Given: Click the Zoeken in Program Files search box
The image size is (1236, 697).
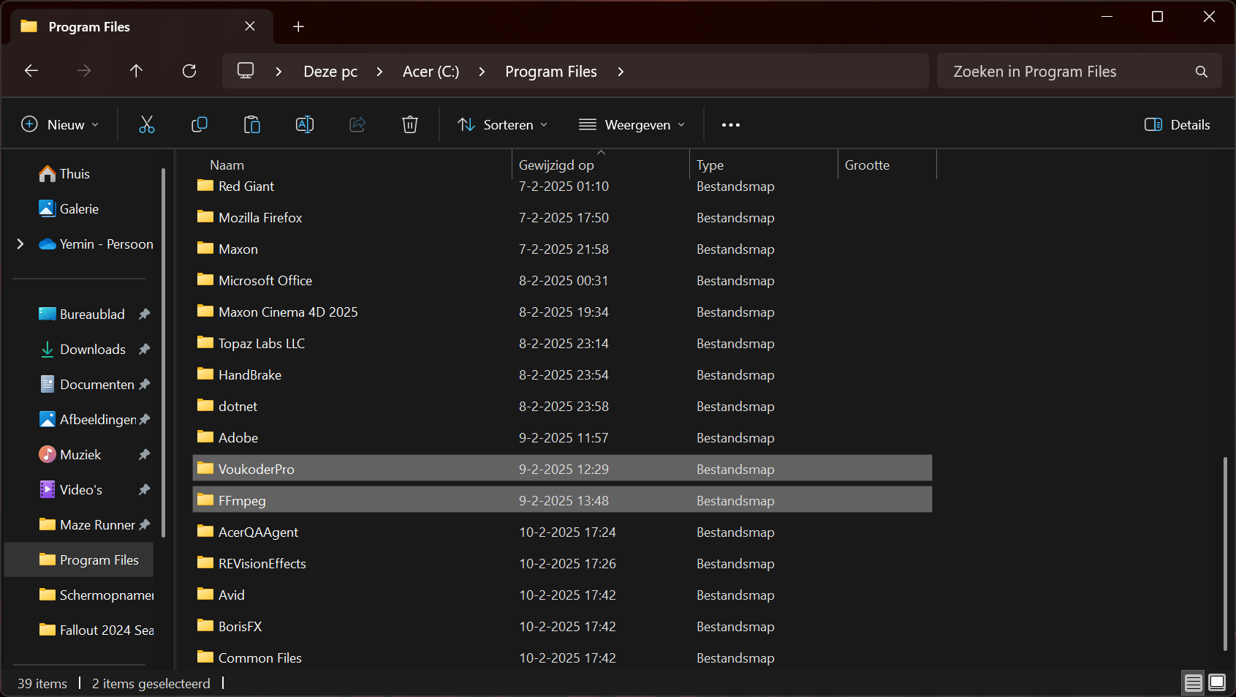Looking at the screenshot, I should (1067, 72).
